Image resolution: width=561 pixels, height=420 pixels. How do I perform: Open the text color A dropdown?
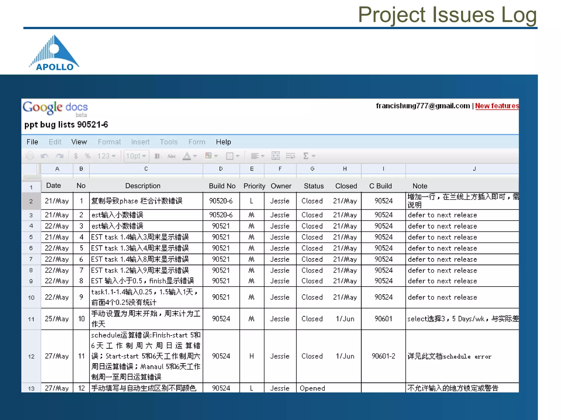(190, 156)
